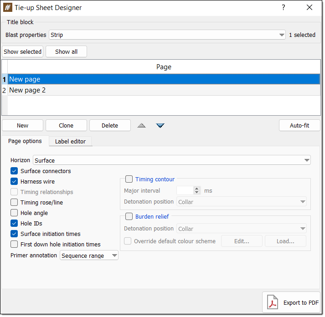The width and height of the screenshot is (325, 317).
Task: Enable the Timing contour checkbox
Action: 129,179
